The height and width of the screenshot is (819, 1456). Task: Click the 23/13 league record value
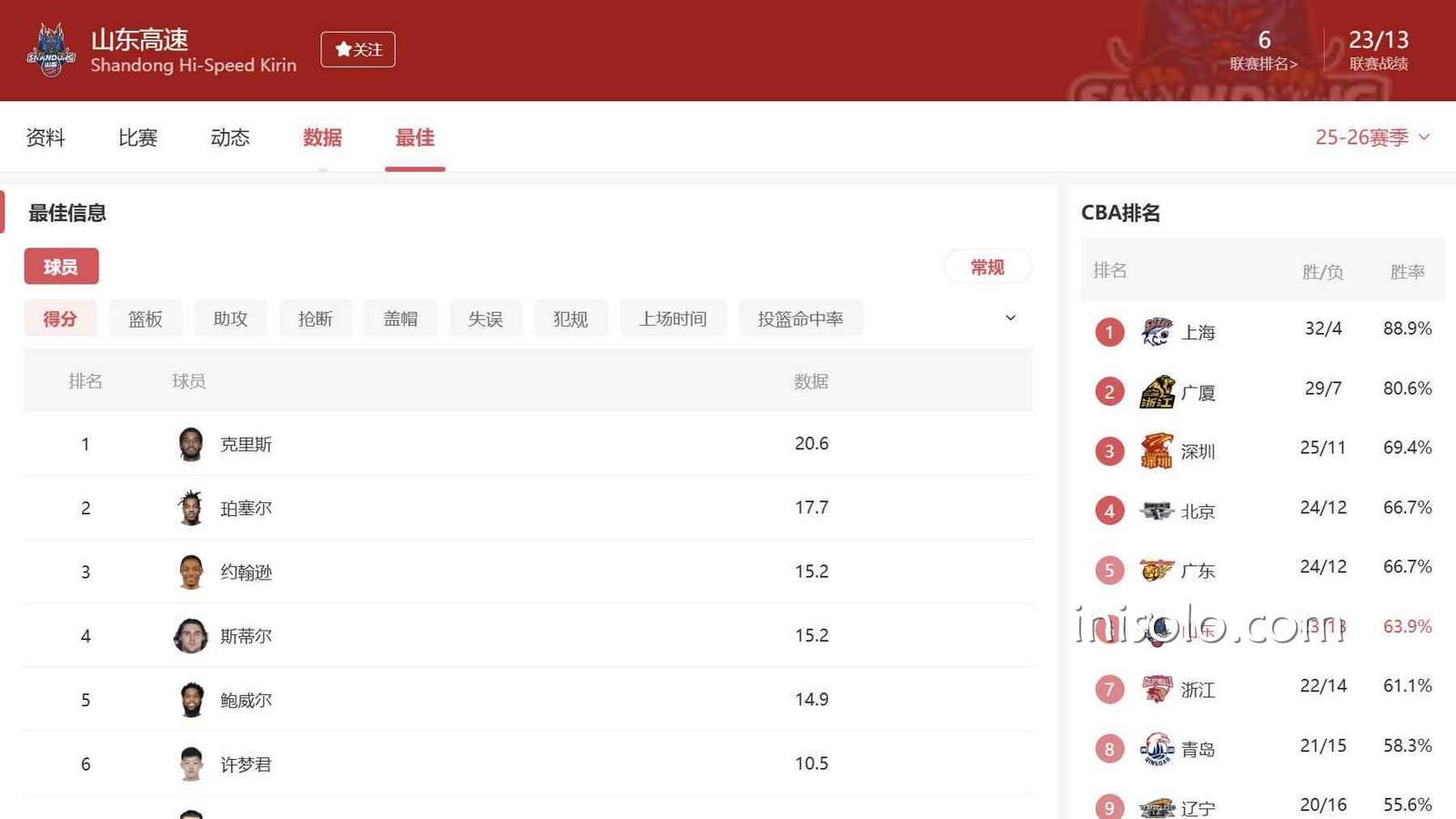[x=1378, y=40]
